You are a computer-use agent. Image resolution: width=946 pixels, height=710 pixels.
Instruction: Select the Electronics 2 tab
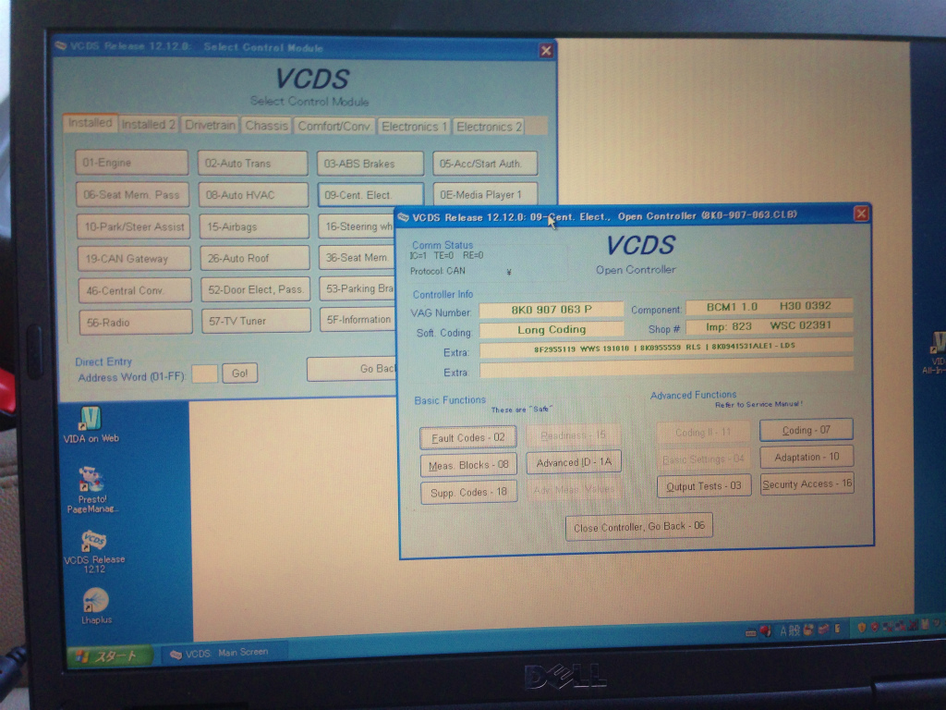pyautogui.click(x=489, y=128)
